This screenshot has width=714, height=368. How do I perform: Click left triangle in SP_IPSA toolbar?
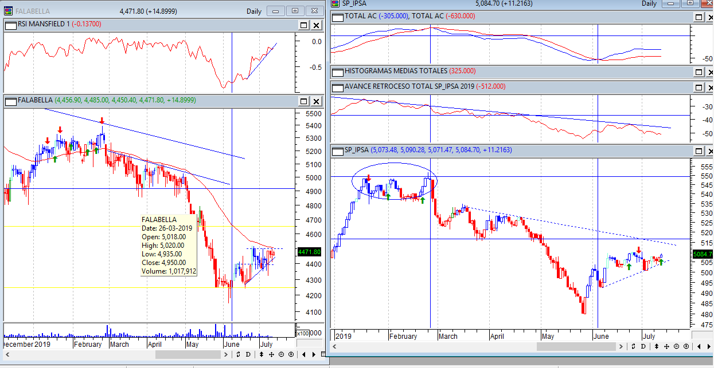(x=699, y=346)
